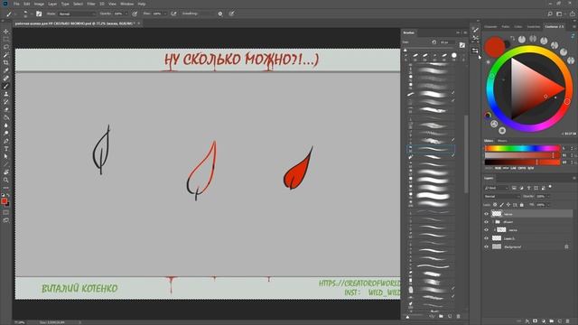Select the Zoom tool
The height and width of the screenshot is (325, 578).
click(6, 180)
